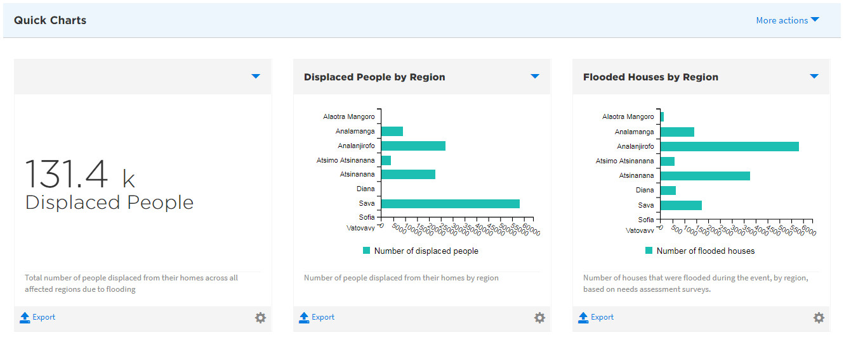Open settings gear on Displaced People by Region card
The width and height of the screenshot is (844, 338).
[x=539, y=318]
